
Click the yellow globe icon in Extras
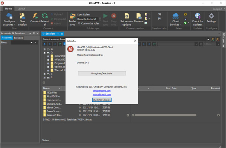coord(185,14)
